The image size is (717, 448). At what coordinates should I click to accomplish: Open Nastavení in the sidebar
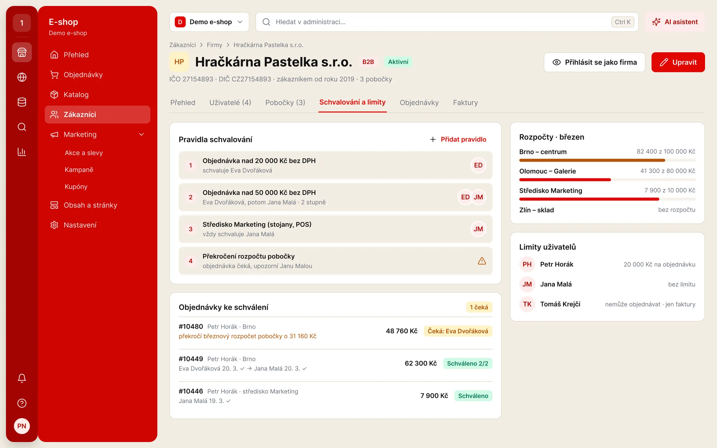coord(97,225)
